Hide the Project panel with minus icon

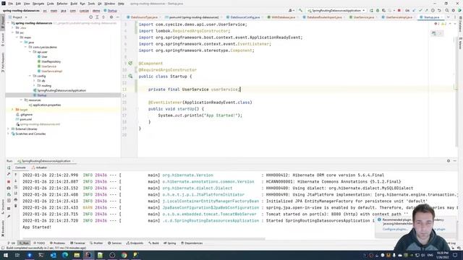117,17
